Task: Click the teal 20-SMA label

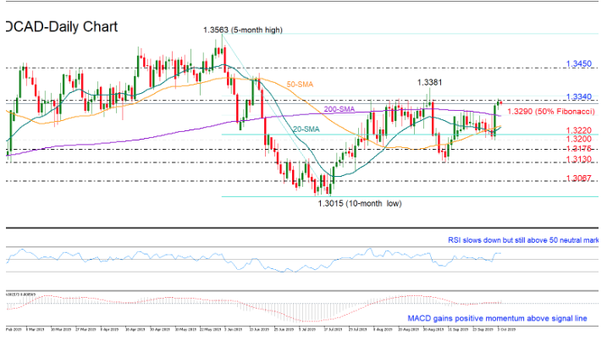Action: tap(306, 129)
